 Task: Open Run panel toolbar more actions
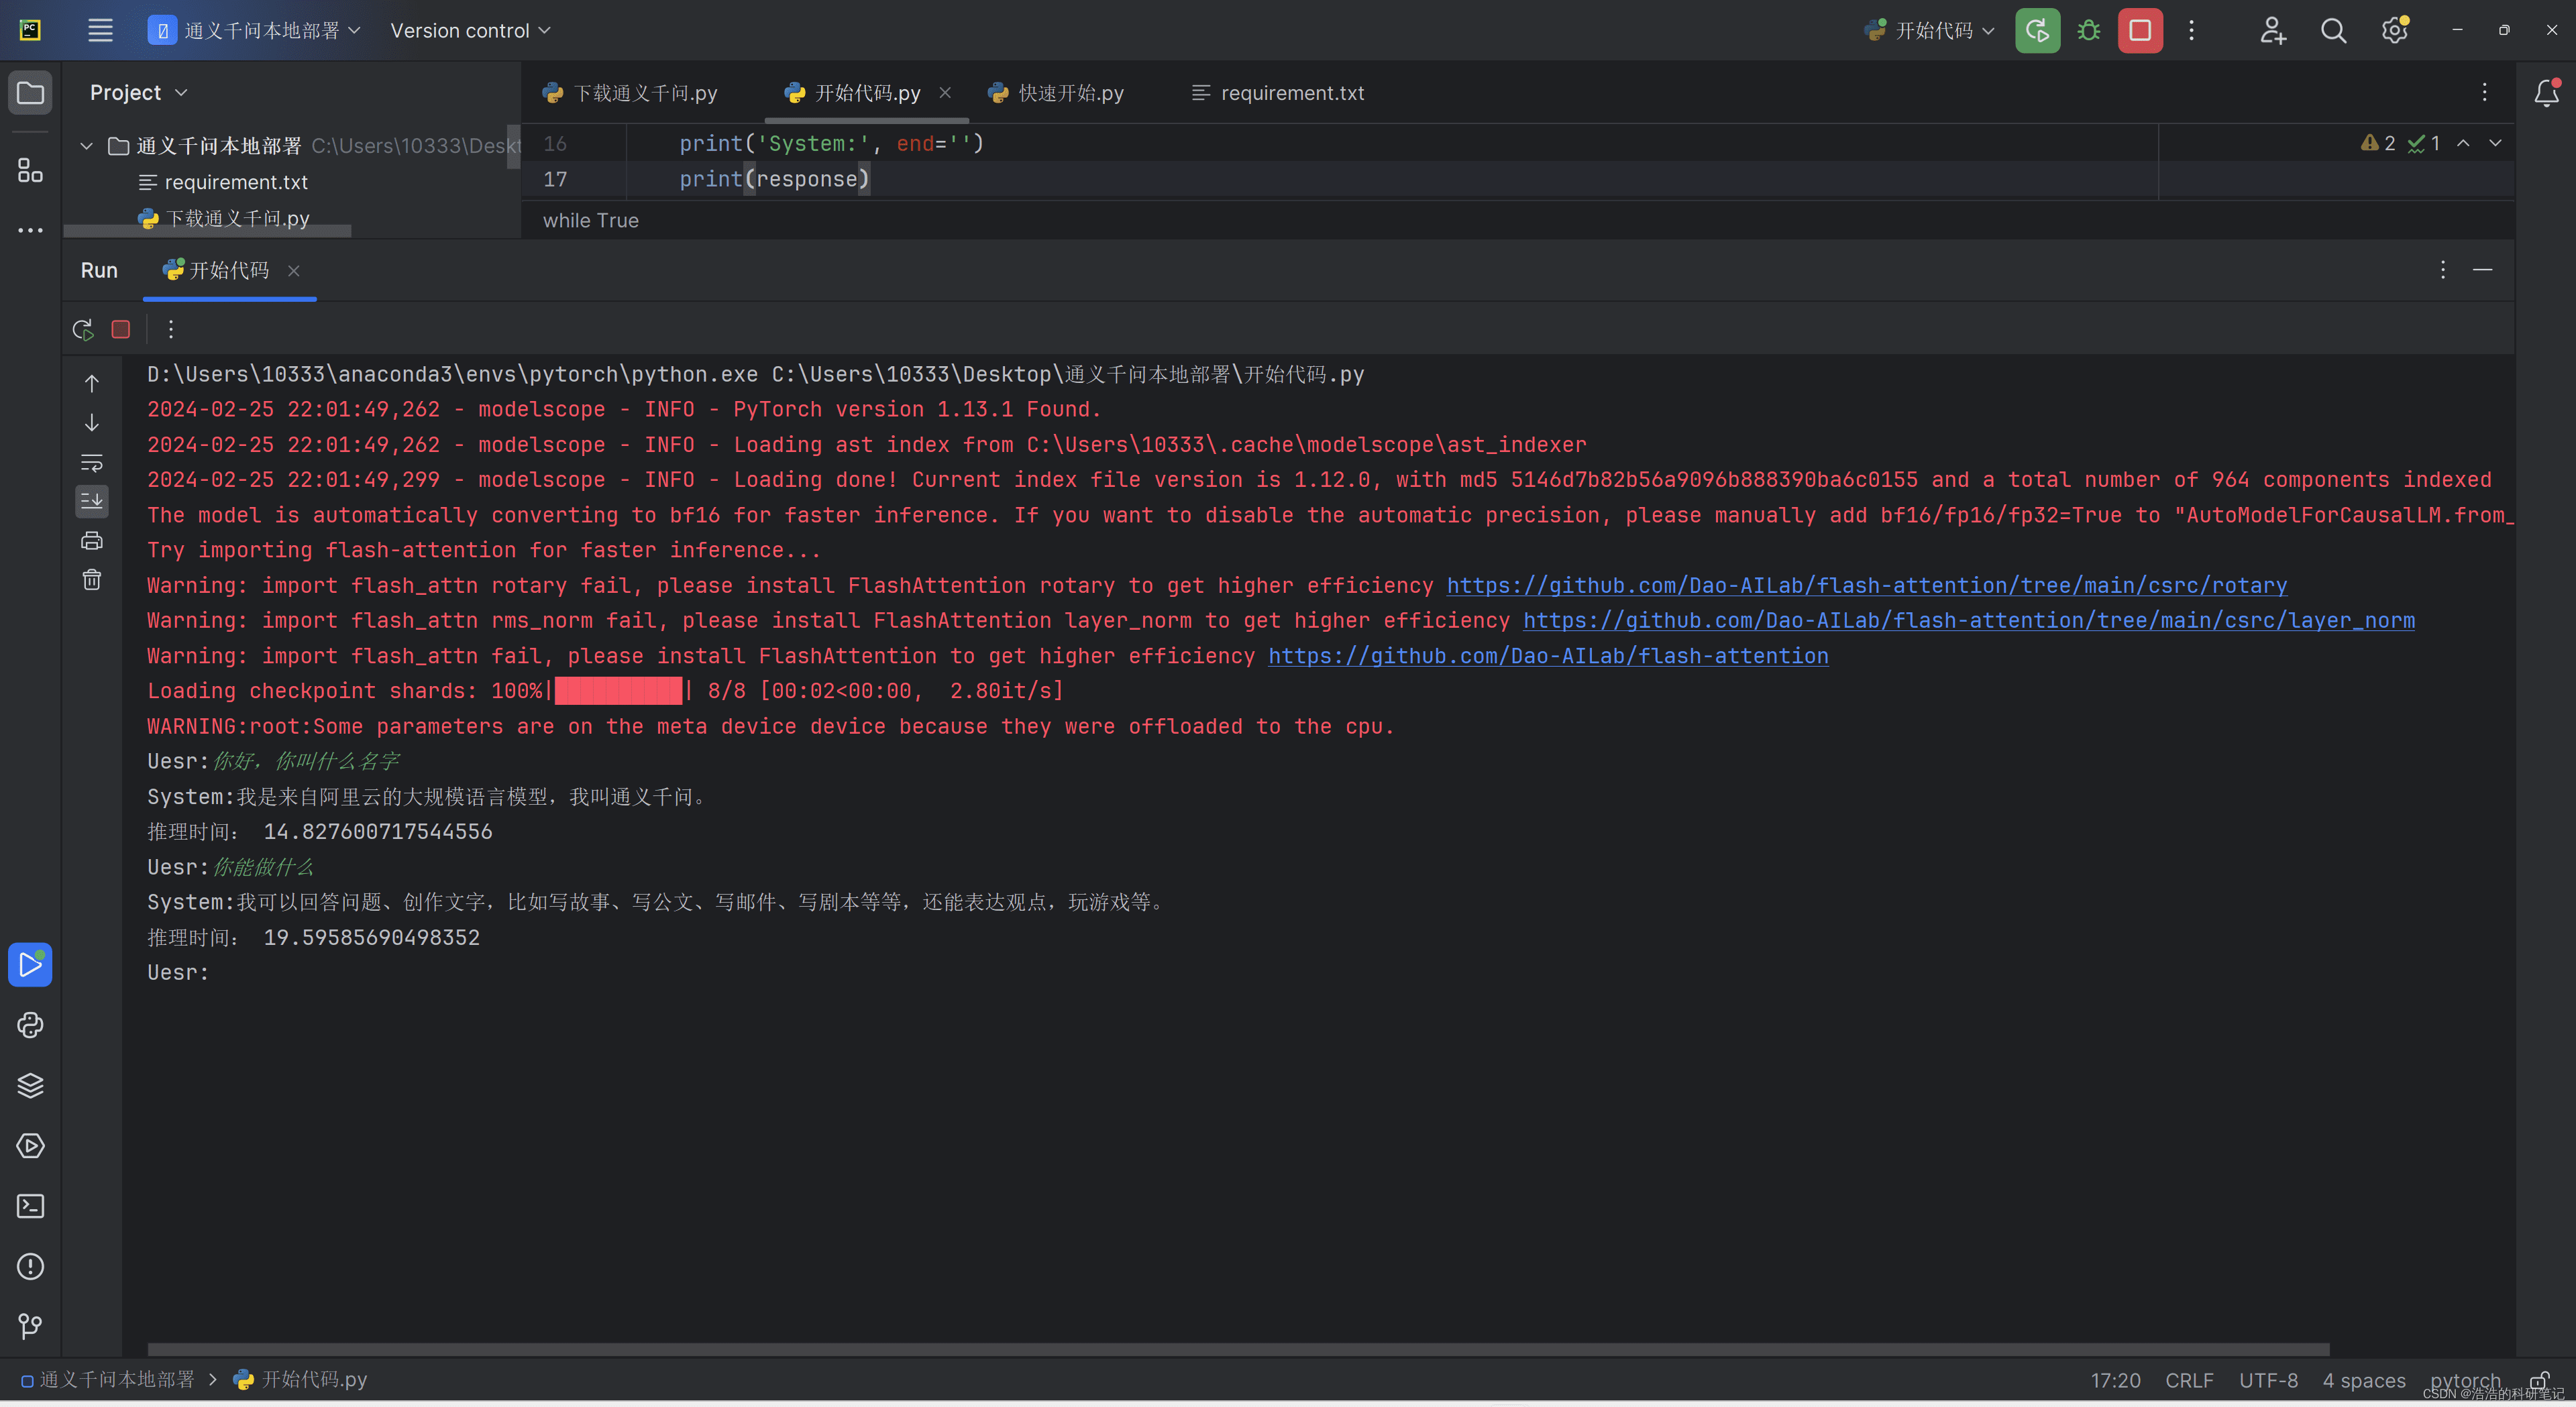171,329
